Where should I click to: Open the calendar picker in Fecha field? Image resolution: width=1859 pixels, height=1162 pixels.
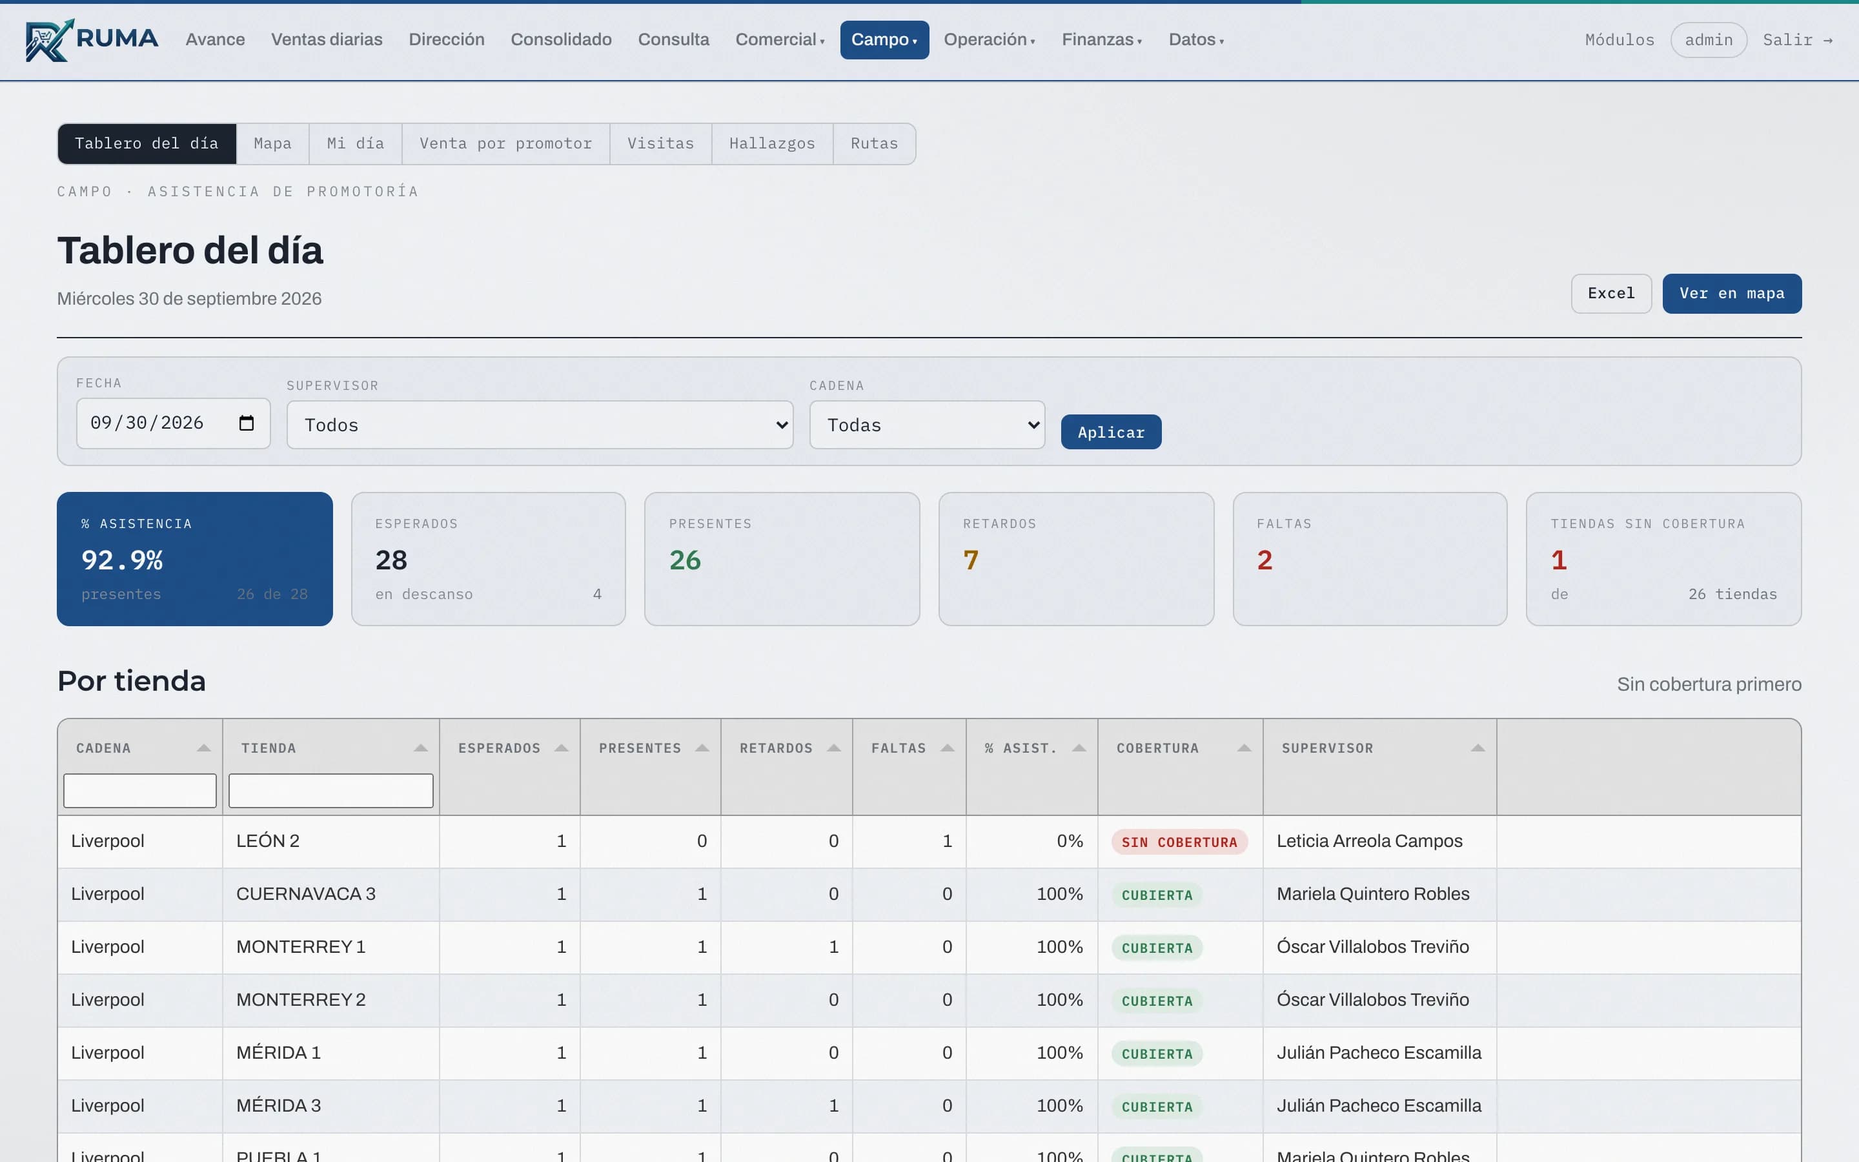[x=246, y=423]
